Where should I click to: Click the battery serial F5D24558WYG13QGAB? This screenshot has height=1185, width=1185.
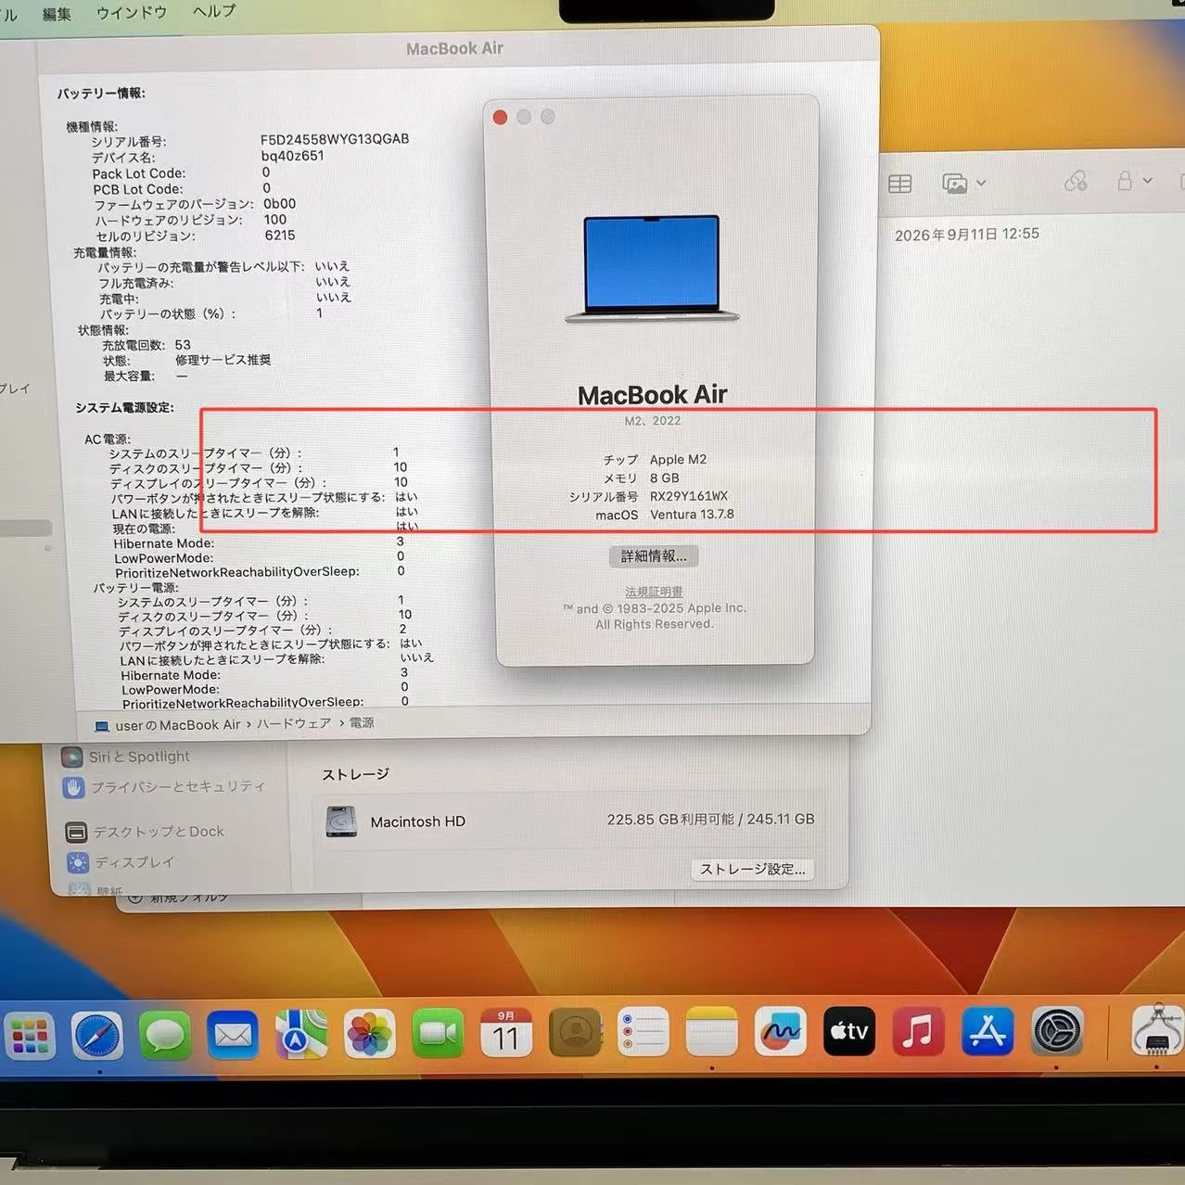335,139
